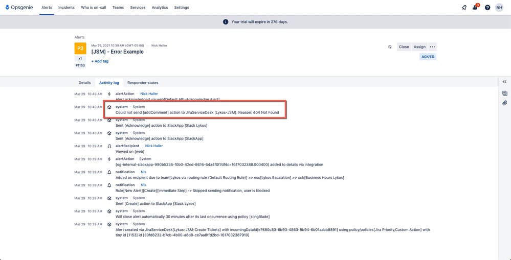This screenshot has height=260, width=511.
Task: Open the rocket quick start icon
Action: pos(464,8)
